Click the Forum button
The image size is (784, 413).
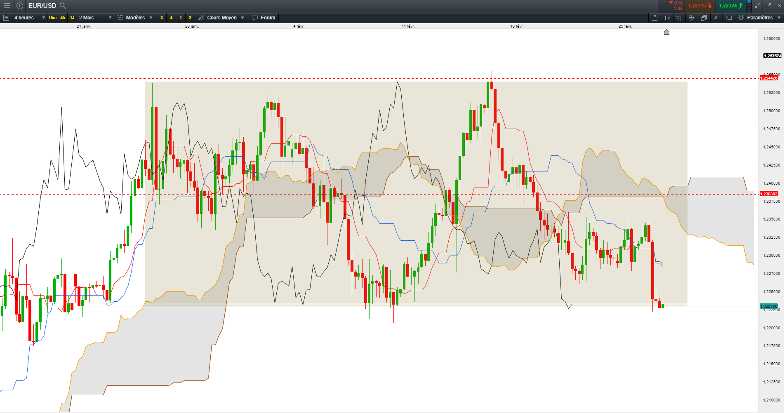point(264,18)
